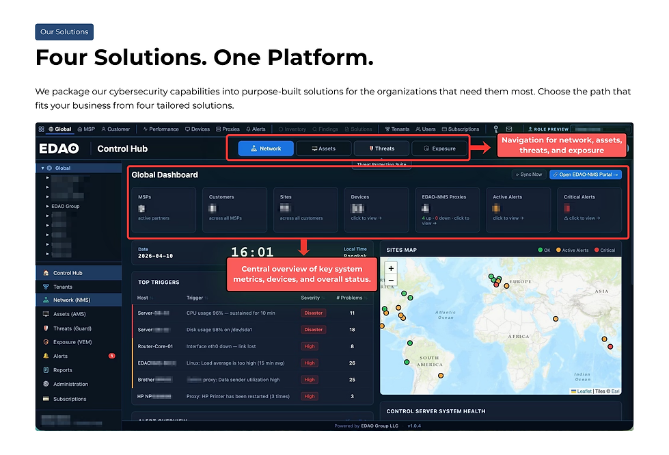Open Tenants in the top bar

point(397,129)
